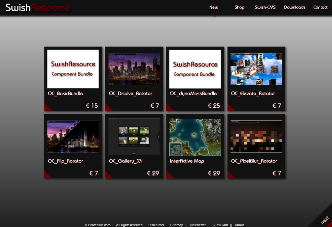Open the Disclaimer link
The image size is (332, 227).
pyautogui.click(x=156, y=225)
